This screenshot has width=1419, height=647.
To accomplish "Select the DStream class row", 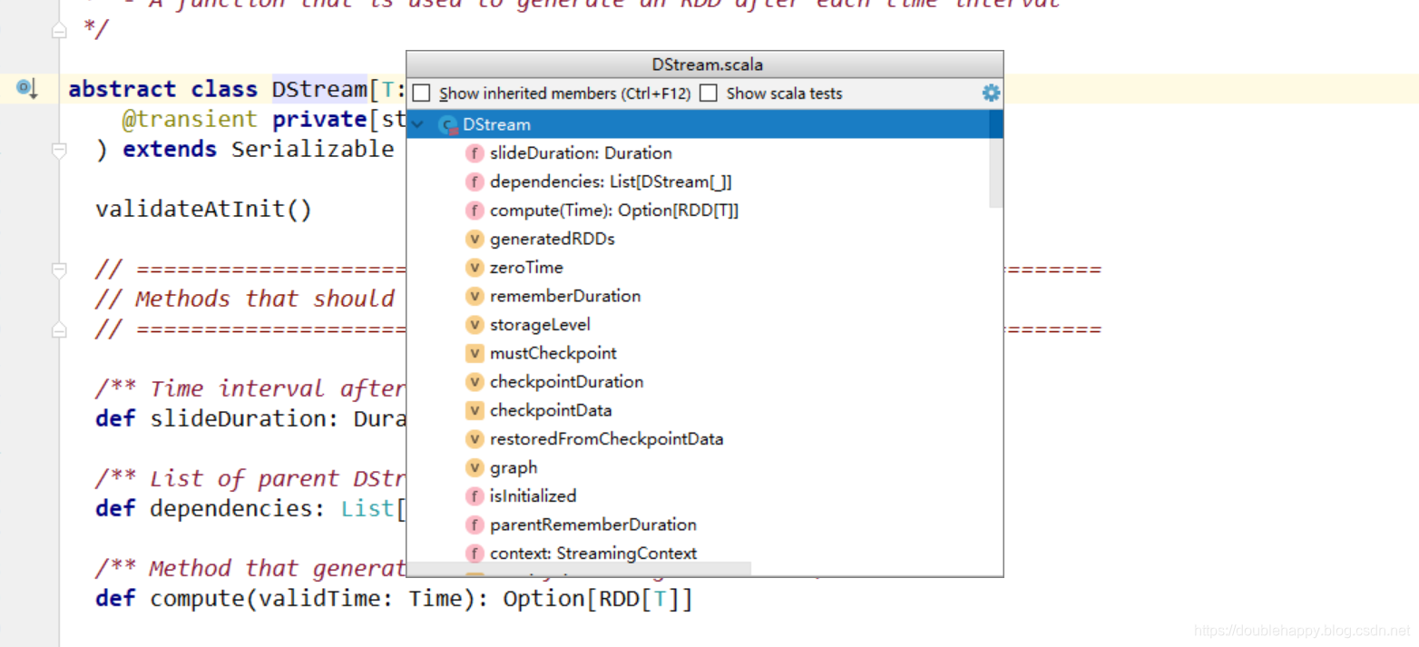I will [x=698, y=124].
